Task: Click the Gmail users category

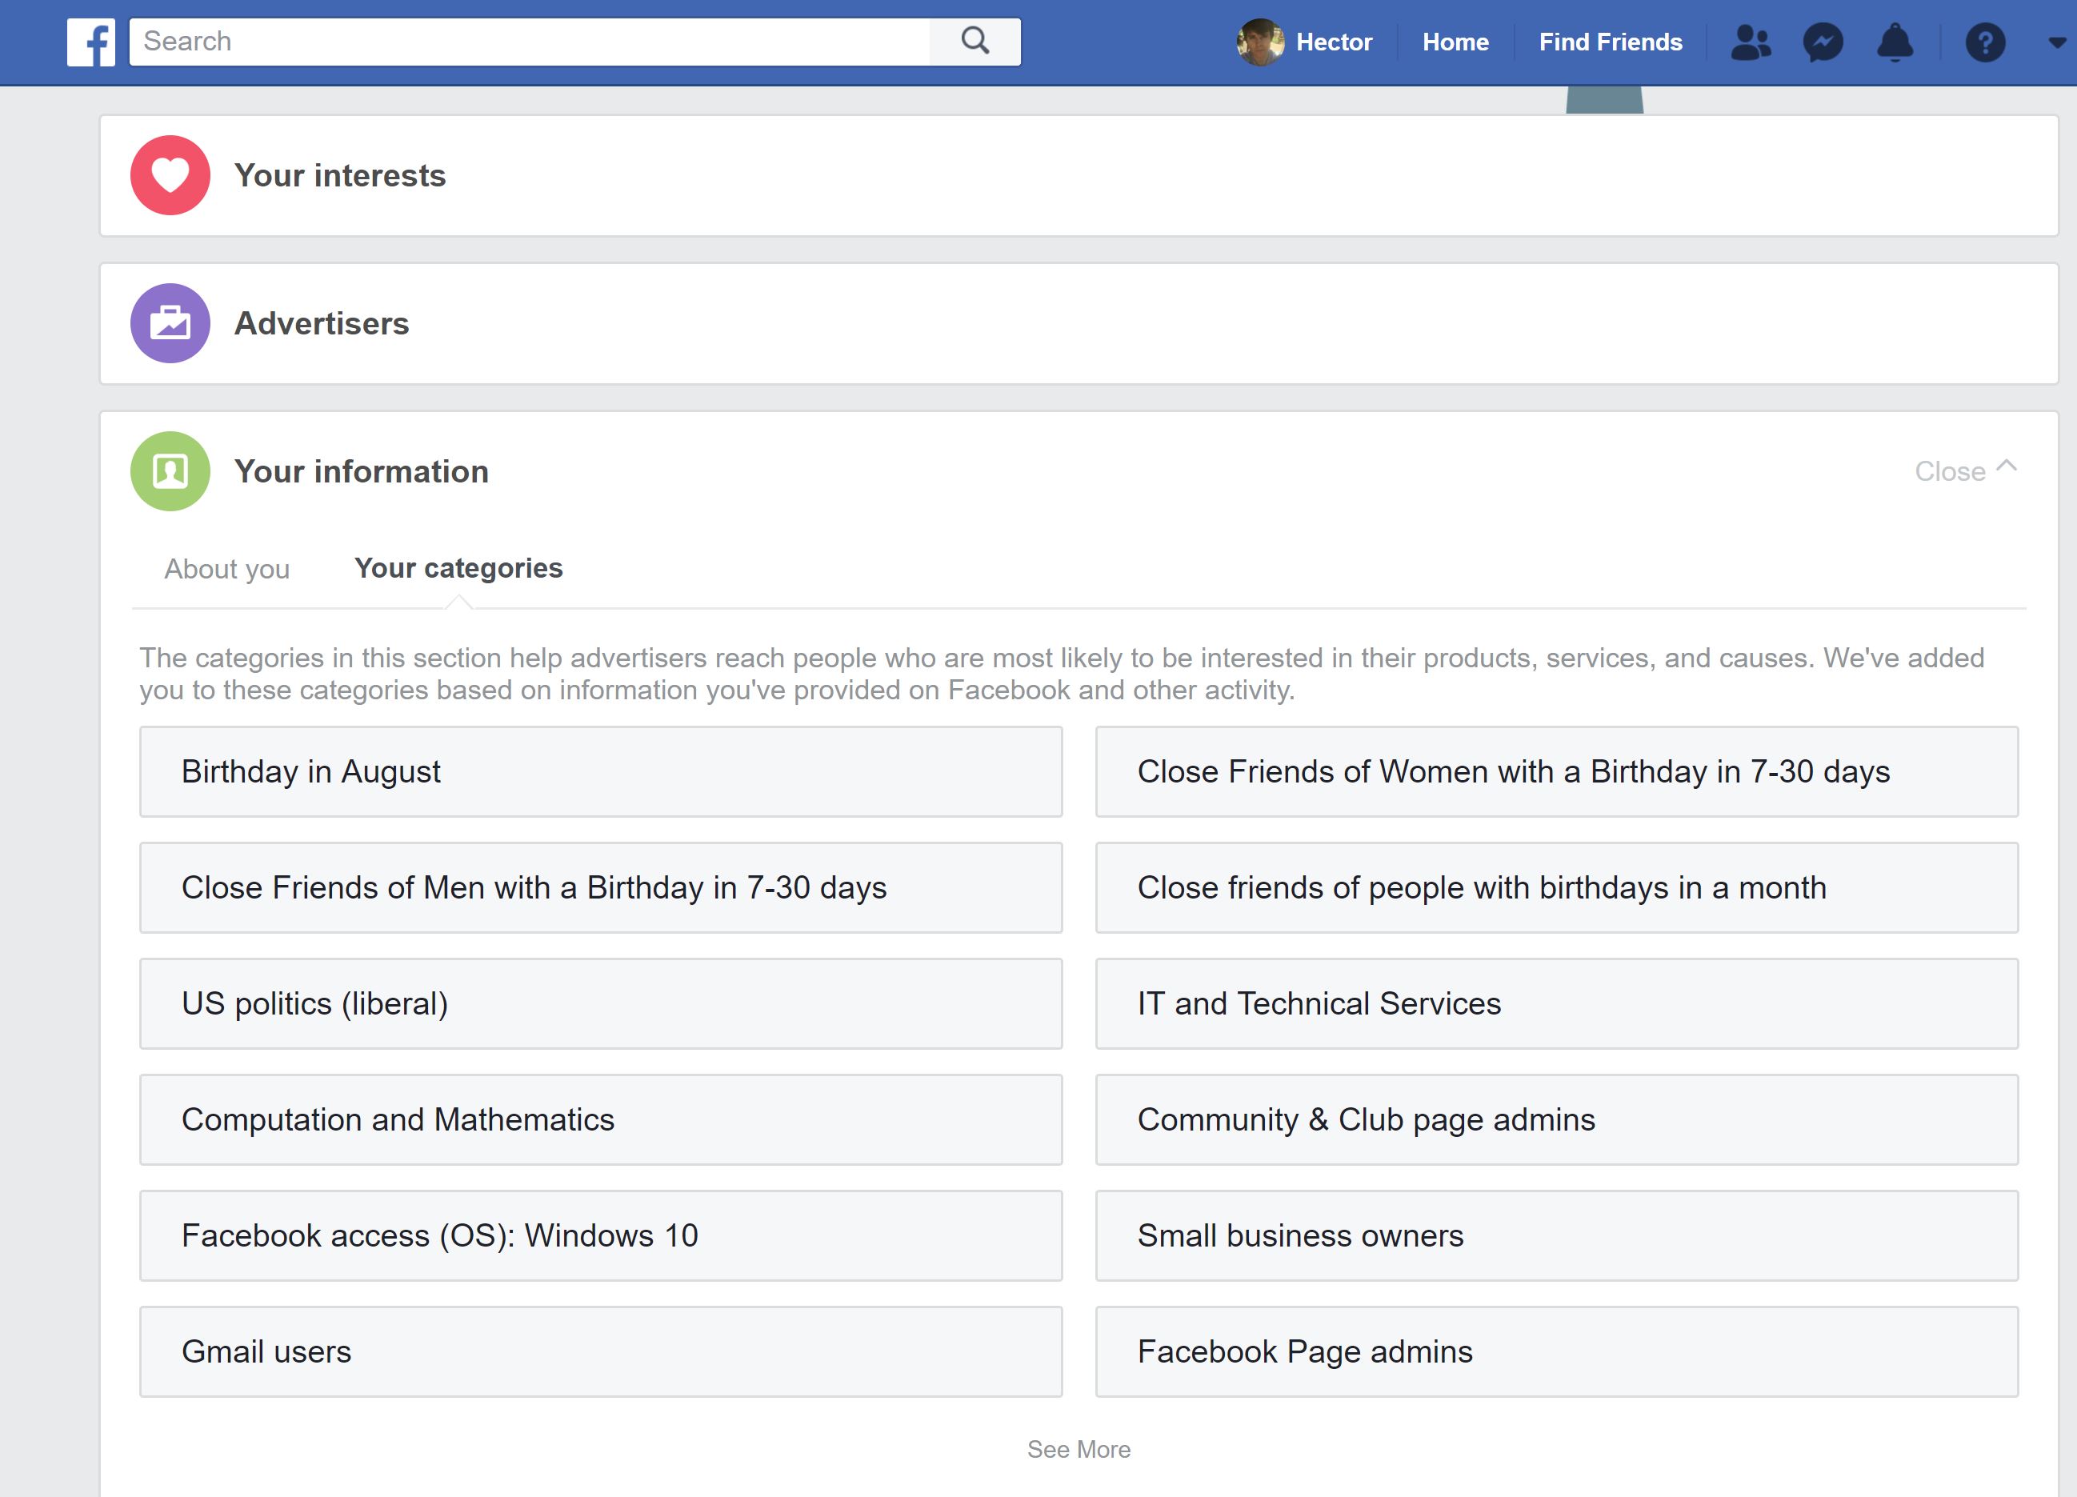Action: [601, 1351]
